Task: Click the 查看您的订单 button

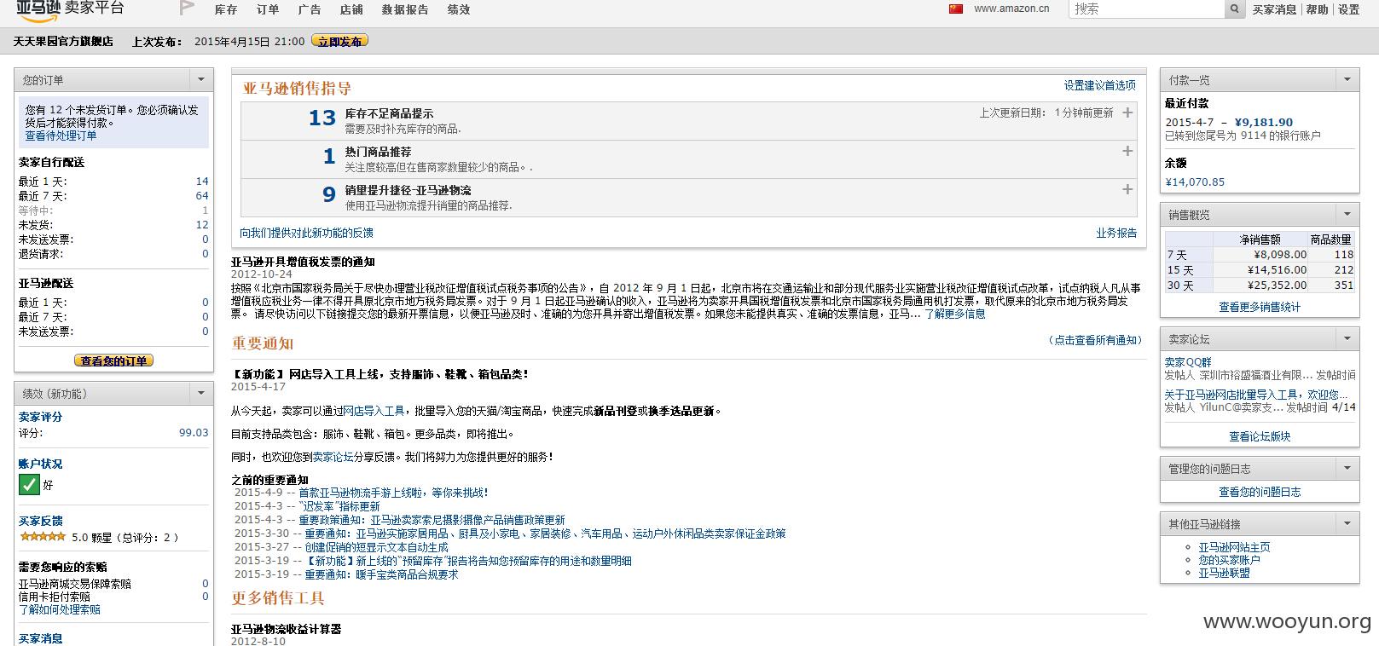Action: pos(113,360)
